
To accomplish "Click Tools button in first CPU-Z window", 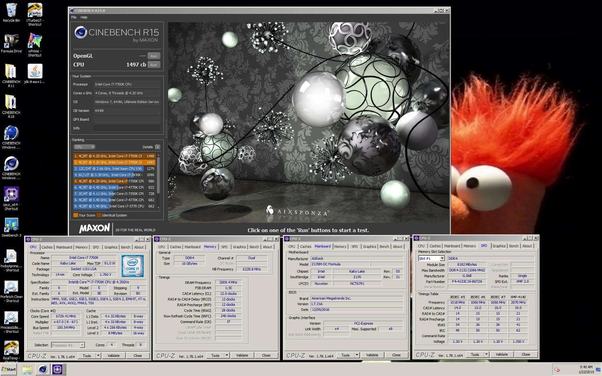I will click(87, 356).
